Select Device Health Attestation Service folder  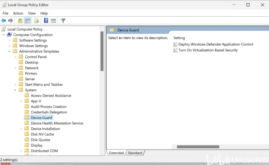tap(57, 123)
